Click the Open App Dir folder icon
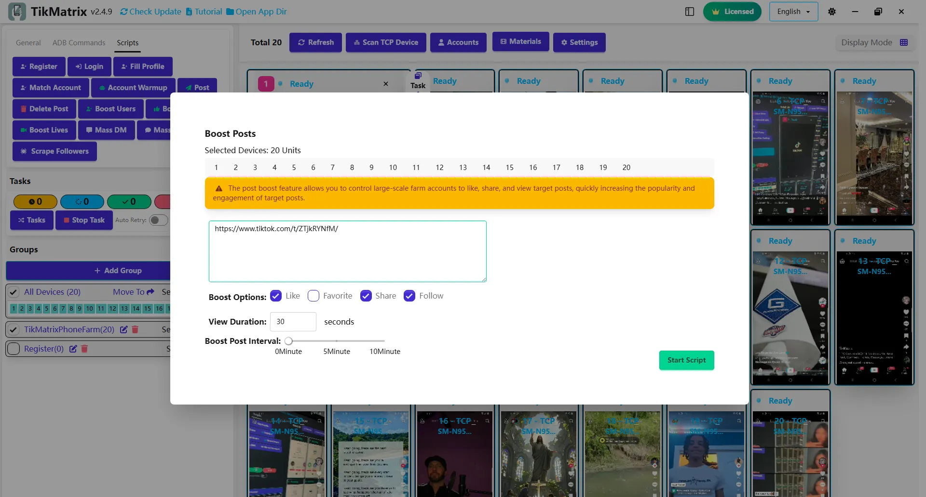The width and height of the screenshot is (926, 497). [227, 11]
